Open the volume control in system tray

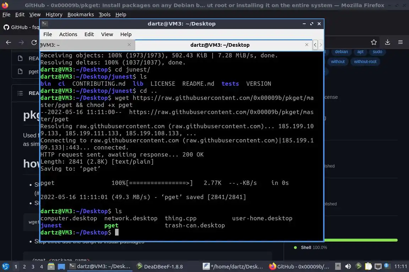click(348, 266)
